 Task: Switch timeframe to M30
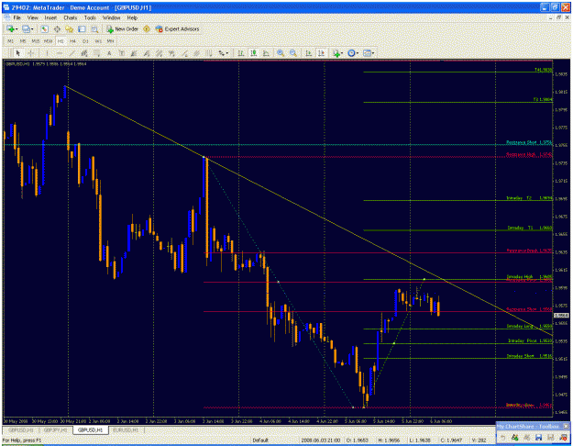pos(48,41)
